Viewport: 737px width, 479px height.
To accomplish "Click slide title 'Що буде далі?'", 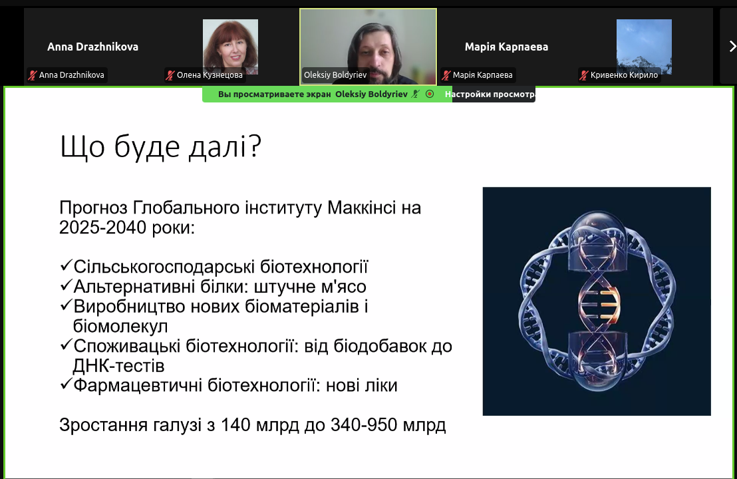I will coord(161,146).
